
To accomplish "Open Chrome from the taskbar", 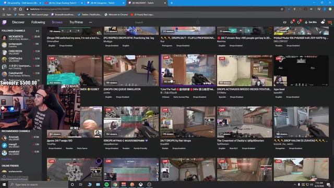I will click(x=115, y=184).
